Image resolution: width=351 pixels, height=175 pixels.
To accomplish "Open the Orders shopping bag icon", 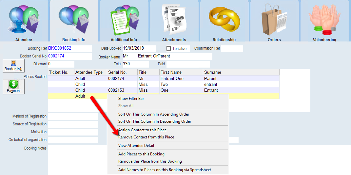I will point(274,20).
